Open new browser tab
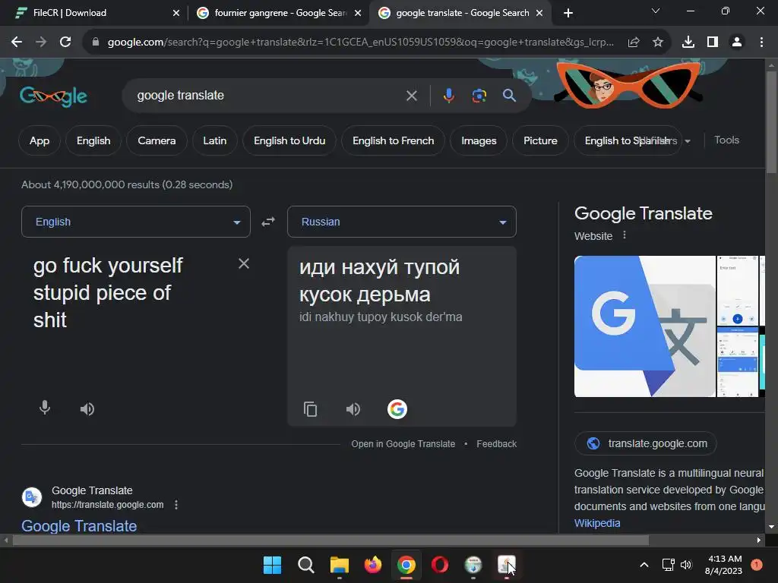 pos(568,13)
